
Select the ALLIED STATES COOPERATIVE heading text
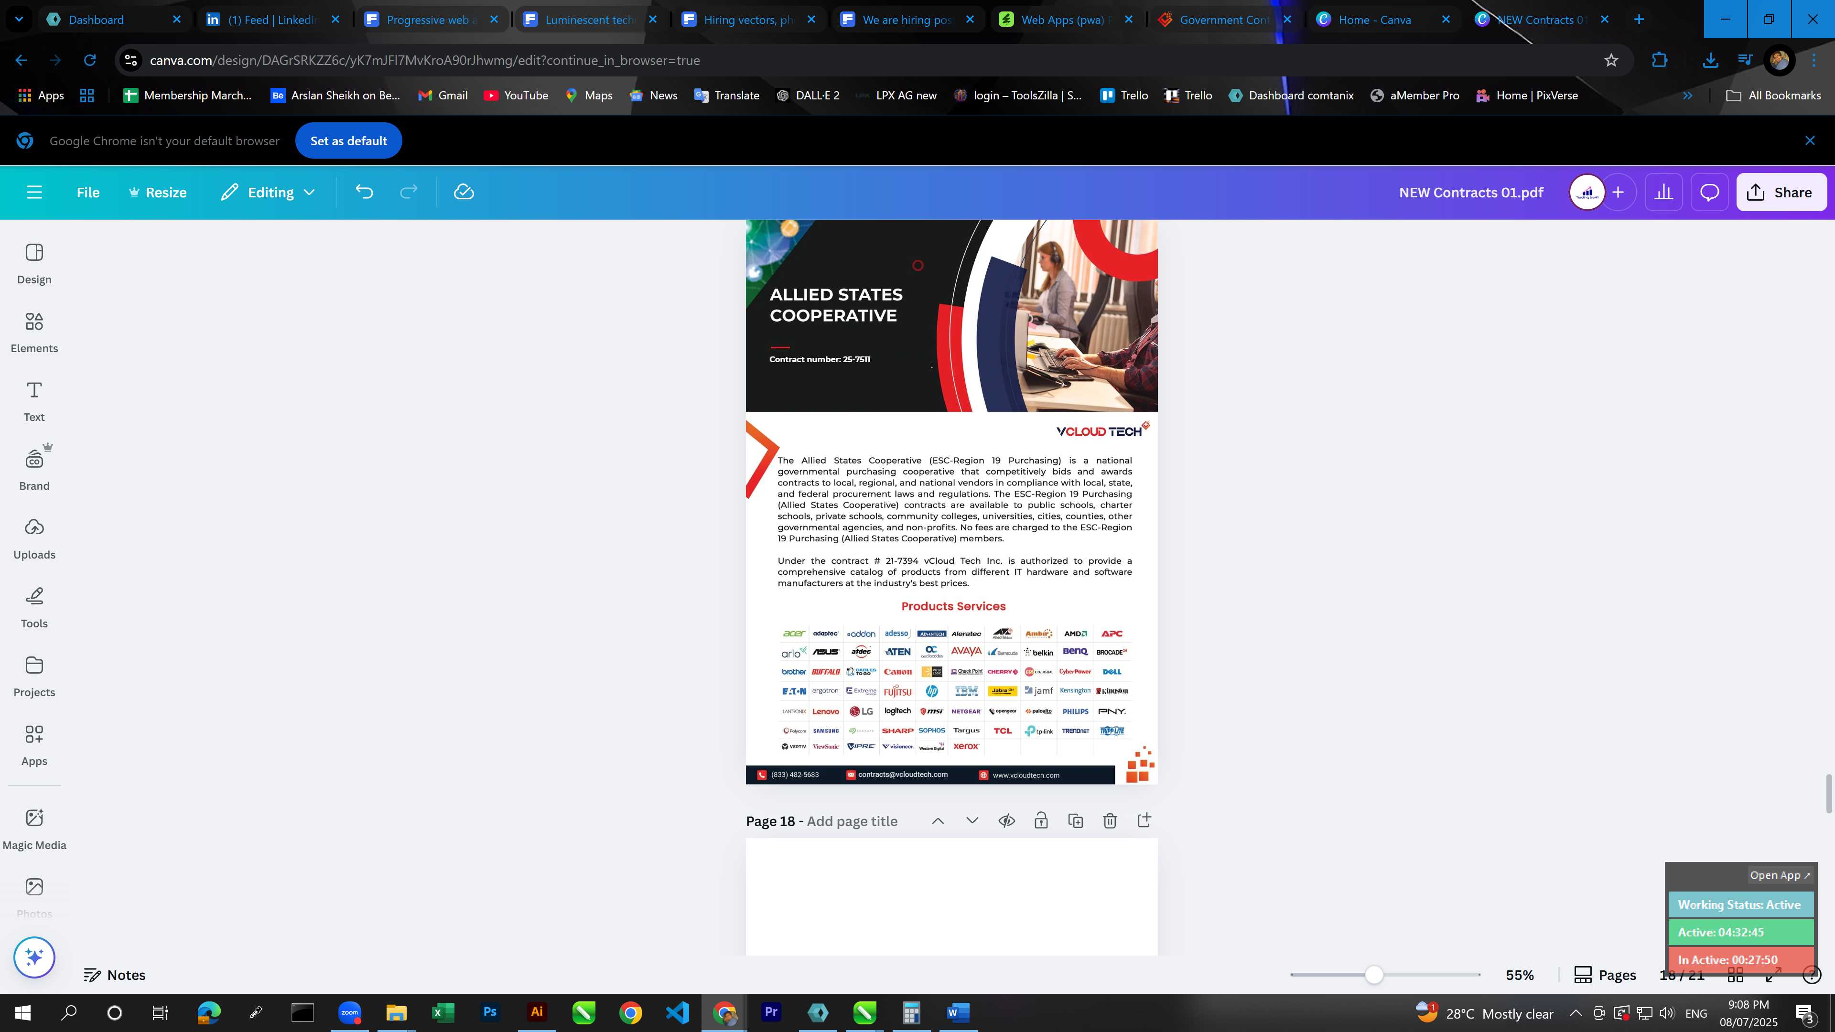[x=836, y=305]
